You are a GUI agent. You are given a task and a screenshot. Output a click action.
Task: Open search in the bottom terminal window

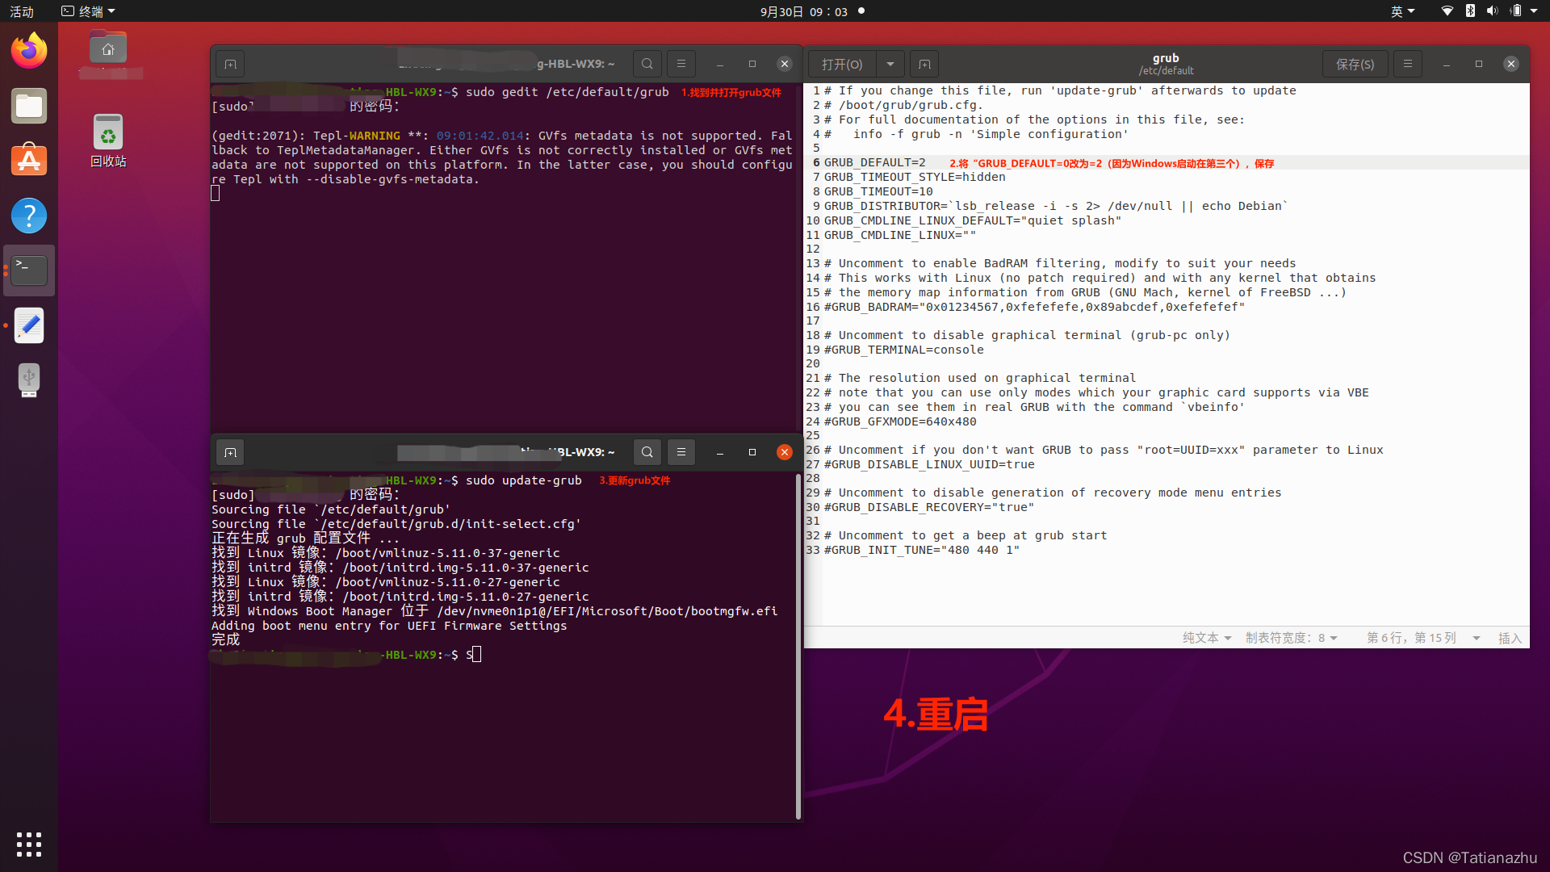(647, 452)
